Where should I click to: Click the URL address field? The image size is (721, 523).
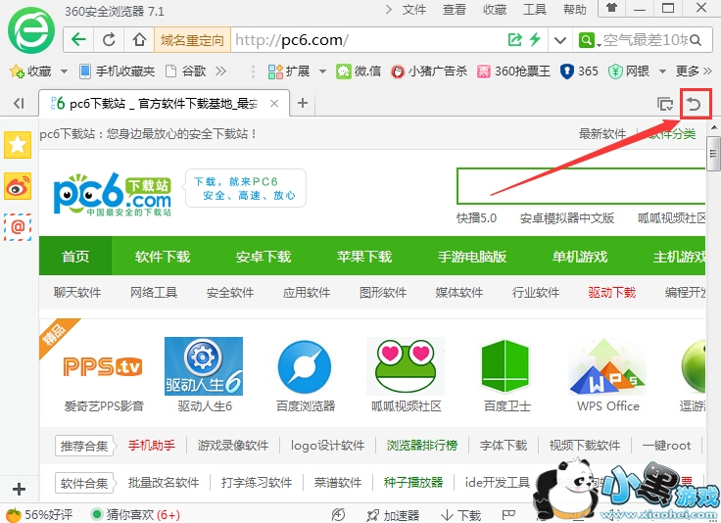(x=368, y=40)
